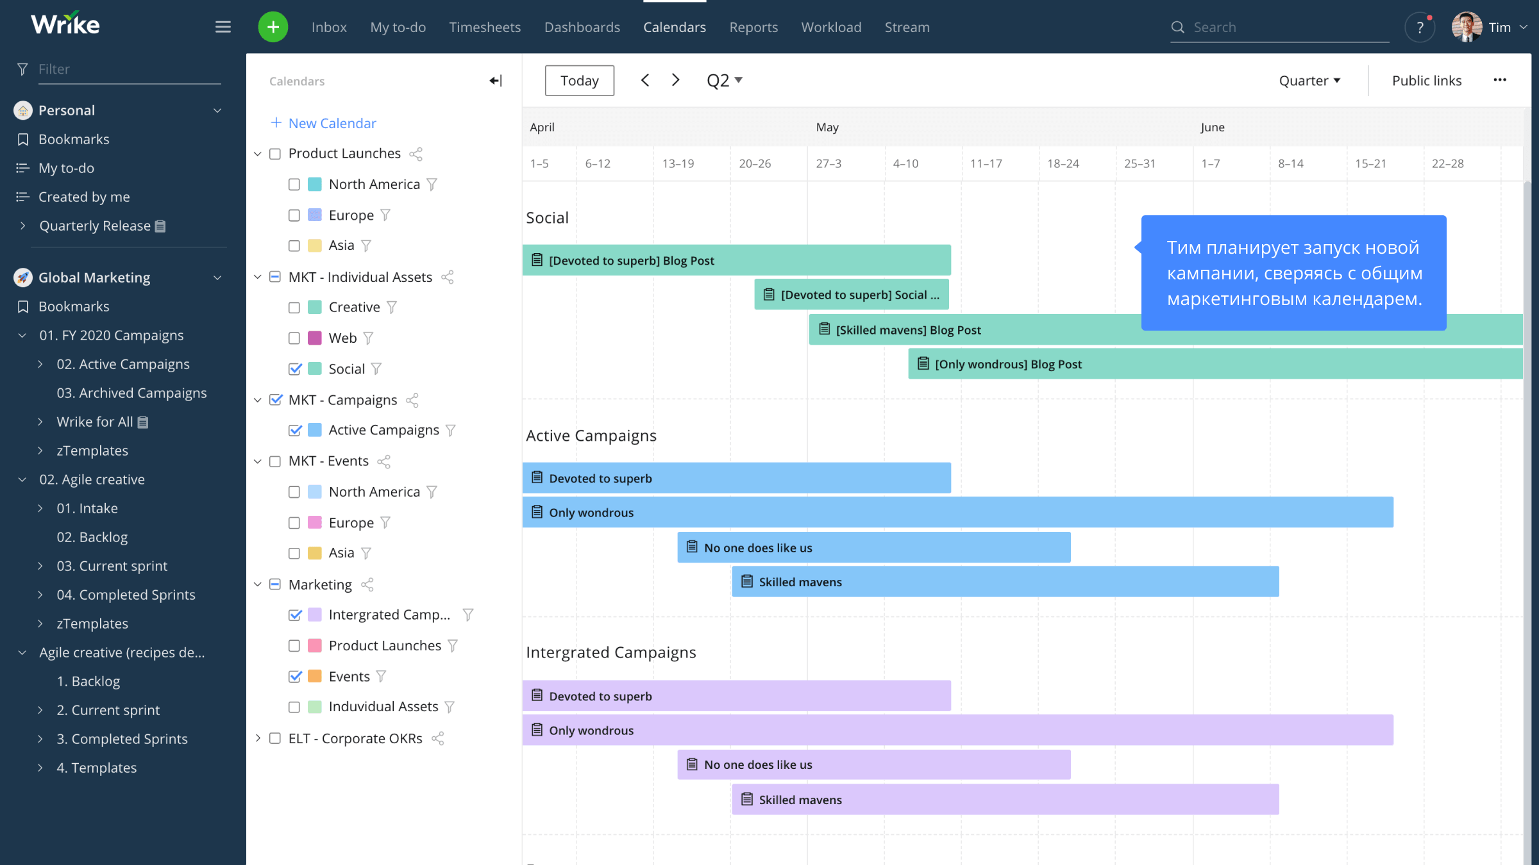Open the three-dot more options menu

1500,80
